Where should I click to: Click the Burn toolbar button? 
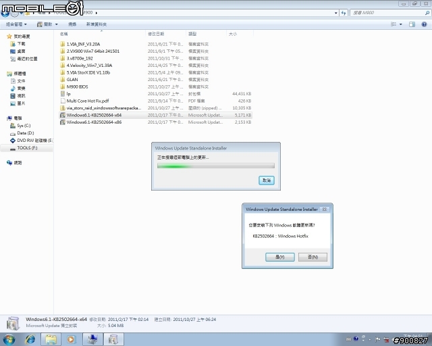point(72,24)
